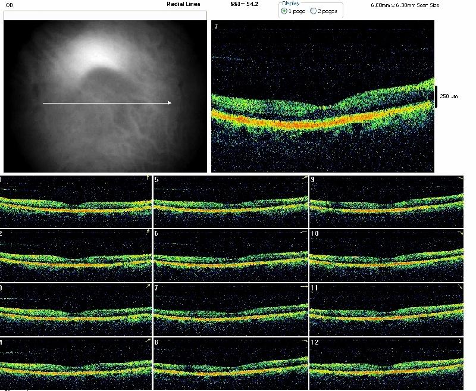Select the "1 page" display radio button
Image resolution: width=476 pixels, height=391 pixels.
click(284, 11)
